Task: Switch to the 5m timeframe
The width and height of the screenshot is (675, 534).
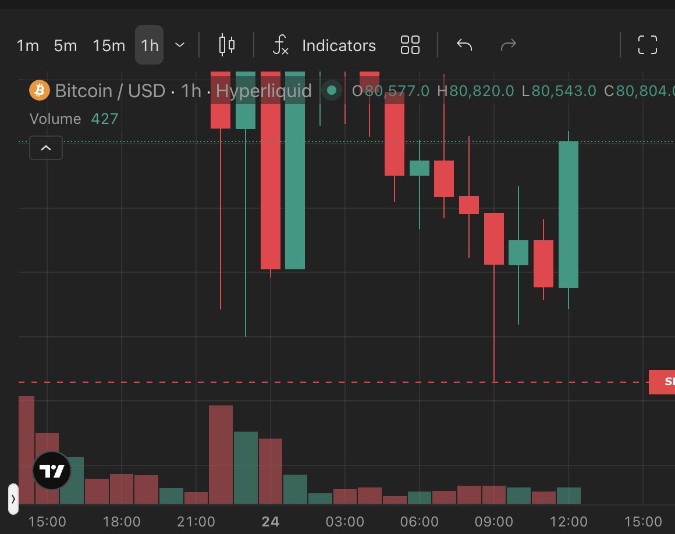Action: [65, 45]
